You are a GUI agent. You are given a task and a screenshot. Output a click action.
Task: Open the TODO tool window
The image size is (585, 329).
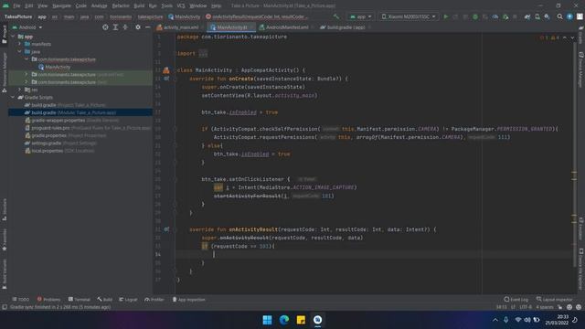coord(20,300)
